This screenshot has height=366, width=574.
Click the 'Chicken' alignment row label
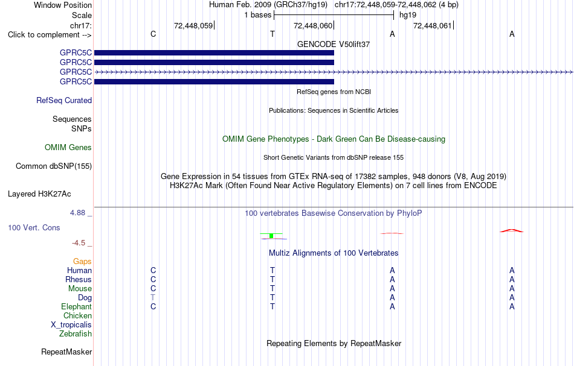point(77,315)
